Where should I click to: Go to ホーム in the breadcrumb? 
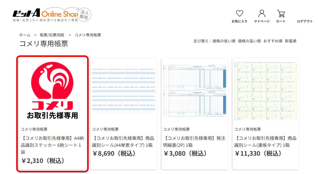coord(25,35)
